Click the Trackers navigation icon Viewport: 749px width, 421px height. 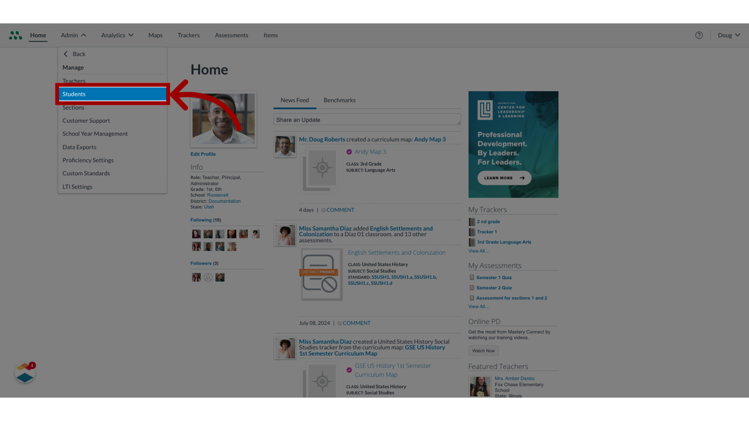(188, 35)
